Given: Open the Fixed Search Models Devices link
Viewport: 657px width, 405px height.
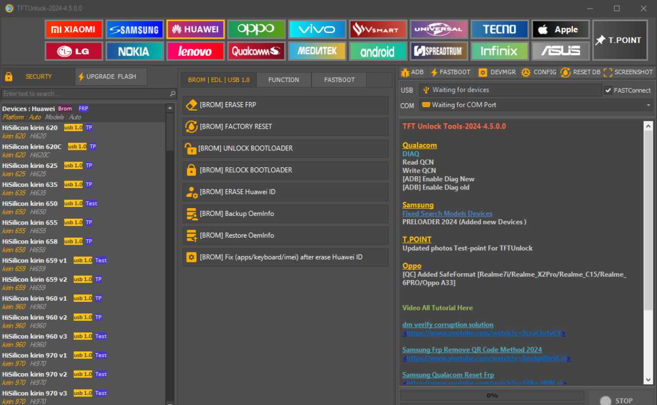Looking at the screenshot, I should coord(447,213).
